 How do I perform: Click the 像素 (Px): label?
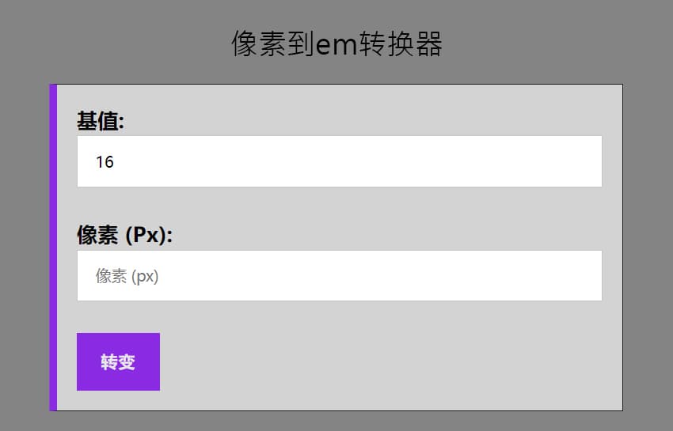click(x=124, y=235)
